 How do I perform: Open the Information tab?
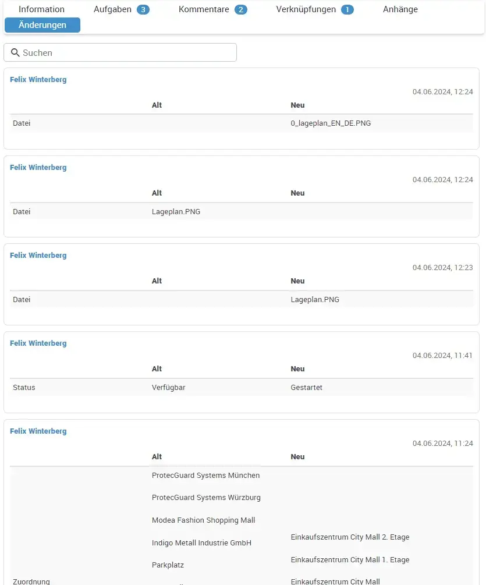(x=41, y=9)
